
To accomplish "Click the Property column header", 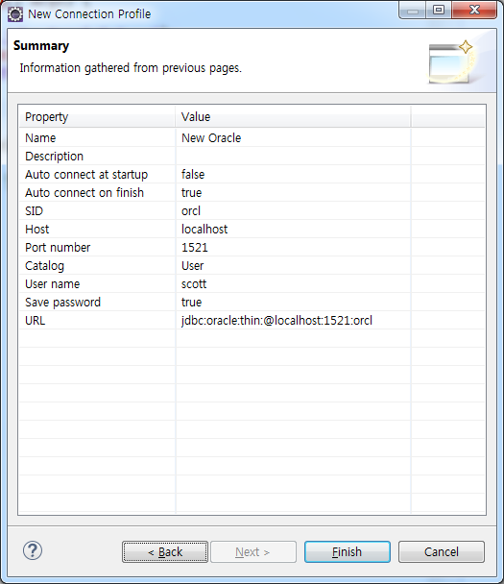I will pyautogui.click(x=97, y=117).
